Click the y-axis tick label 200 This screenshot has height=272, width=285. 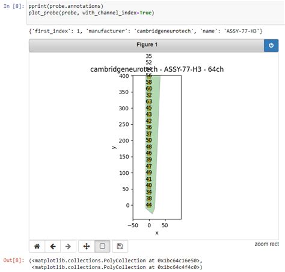tap(124, 141)
